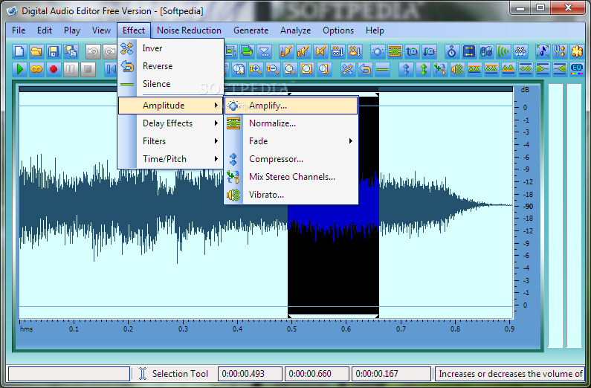591x388 pixels.
Task: Click the stopwatch icon in the top toolbar
Action: tap(452, 51)
